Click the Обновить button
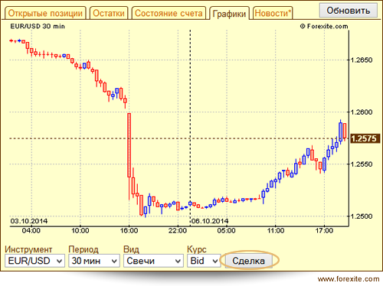 [349, 11]
